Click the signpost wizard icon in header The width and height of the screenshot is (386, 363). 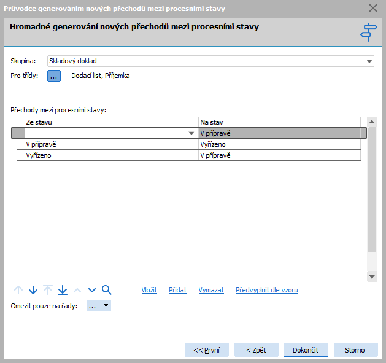tap(368, 33)
